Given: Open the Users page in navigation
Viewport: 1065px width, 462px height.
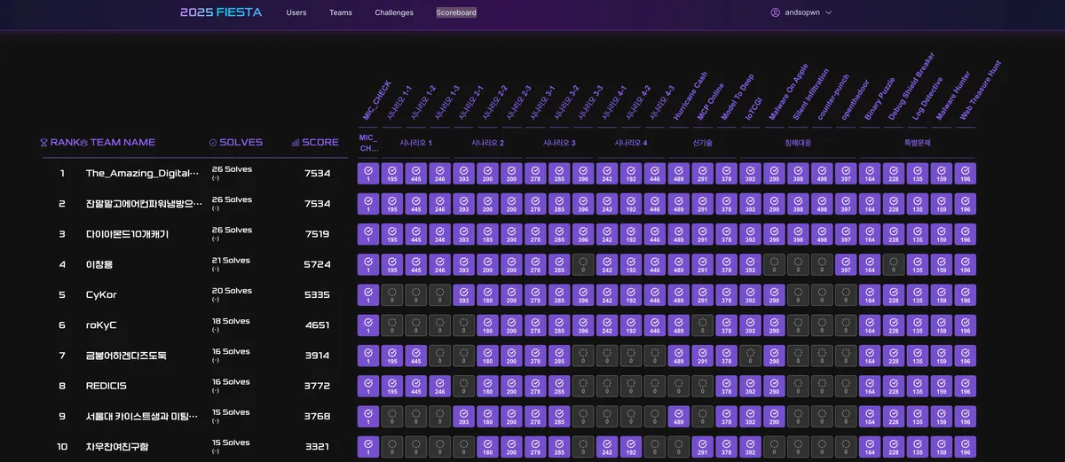Looking at the screenshot, I should [296, 12].
